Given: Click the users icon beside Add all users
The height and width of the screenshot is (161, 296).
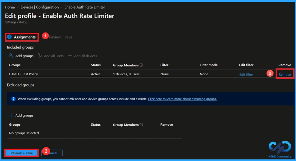Looking at the screenshot, I should pyautogui.click(x=40, y=56).
